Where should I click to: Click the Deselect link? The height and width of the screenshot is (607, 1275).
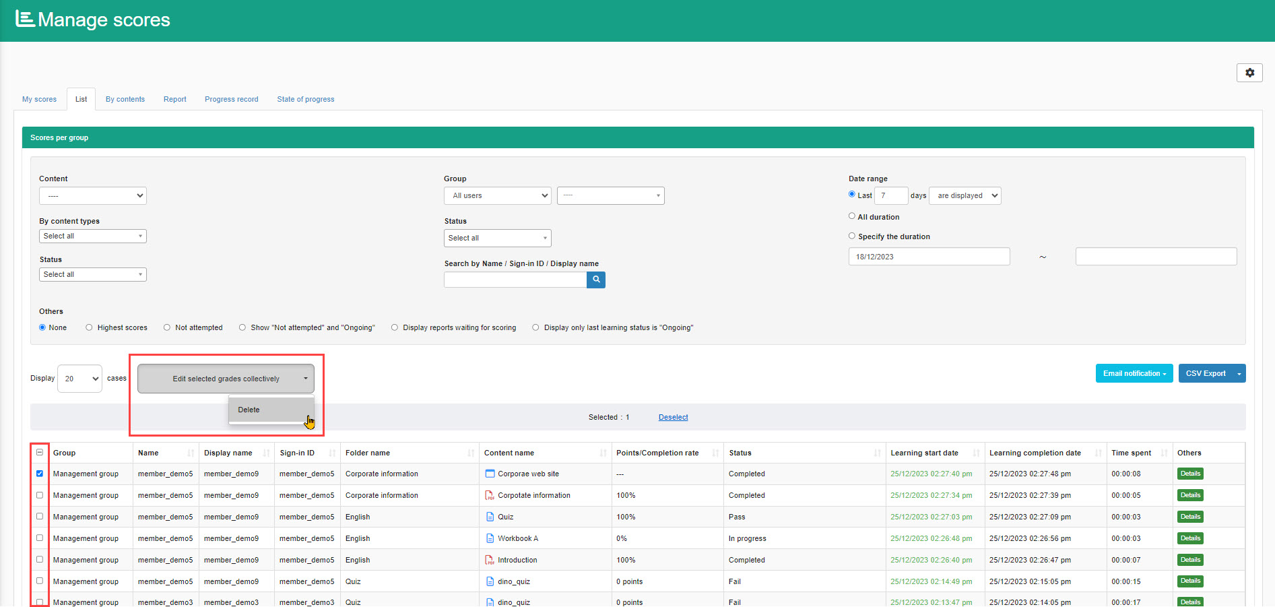click(x=673, y=417)
